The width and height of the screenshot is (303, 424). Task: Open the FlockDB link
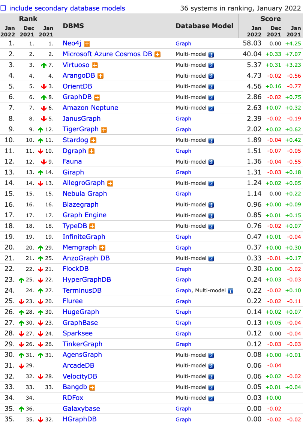tap(76, 269)
